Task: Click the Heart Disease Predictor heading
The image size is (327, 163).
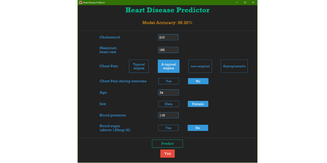Action: [167, 10]
